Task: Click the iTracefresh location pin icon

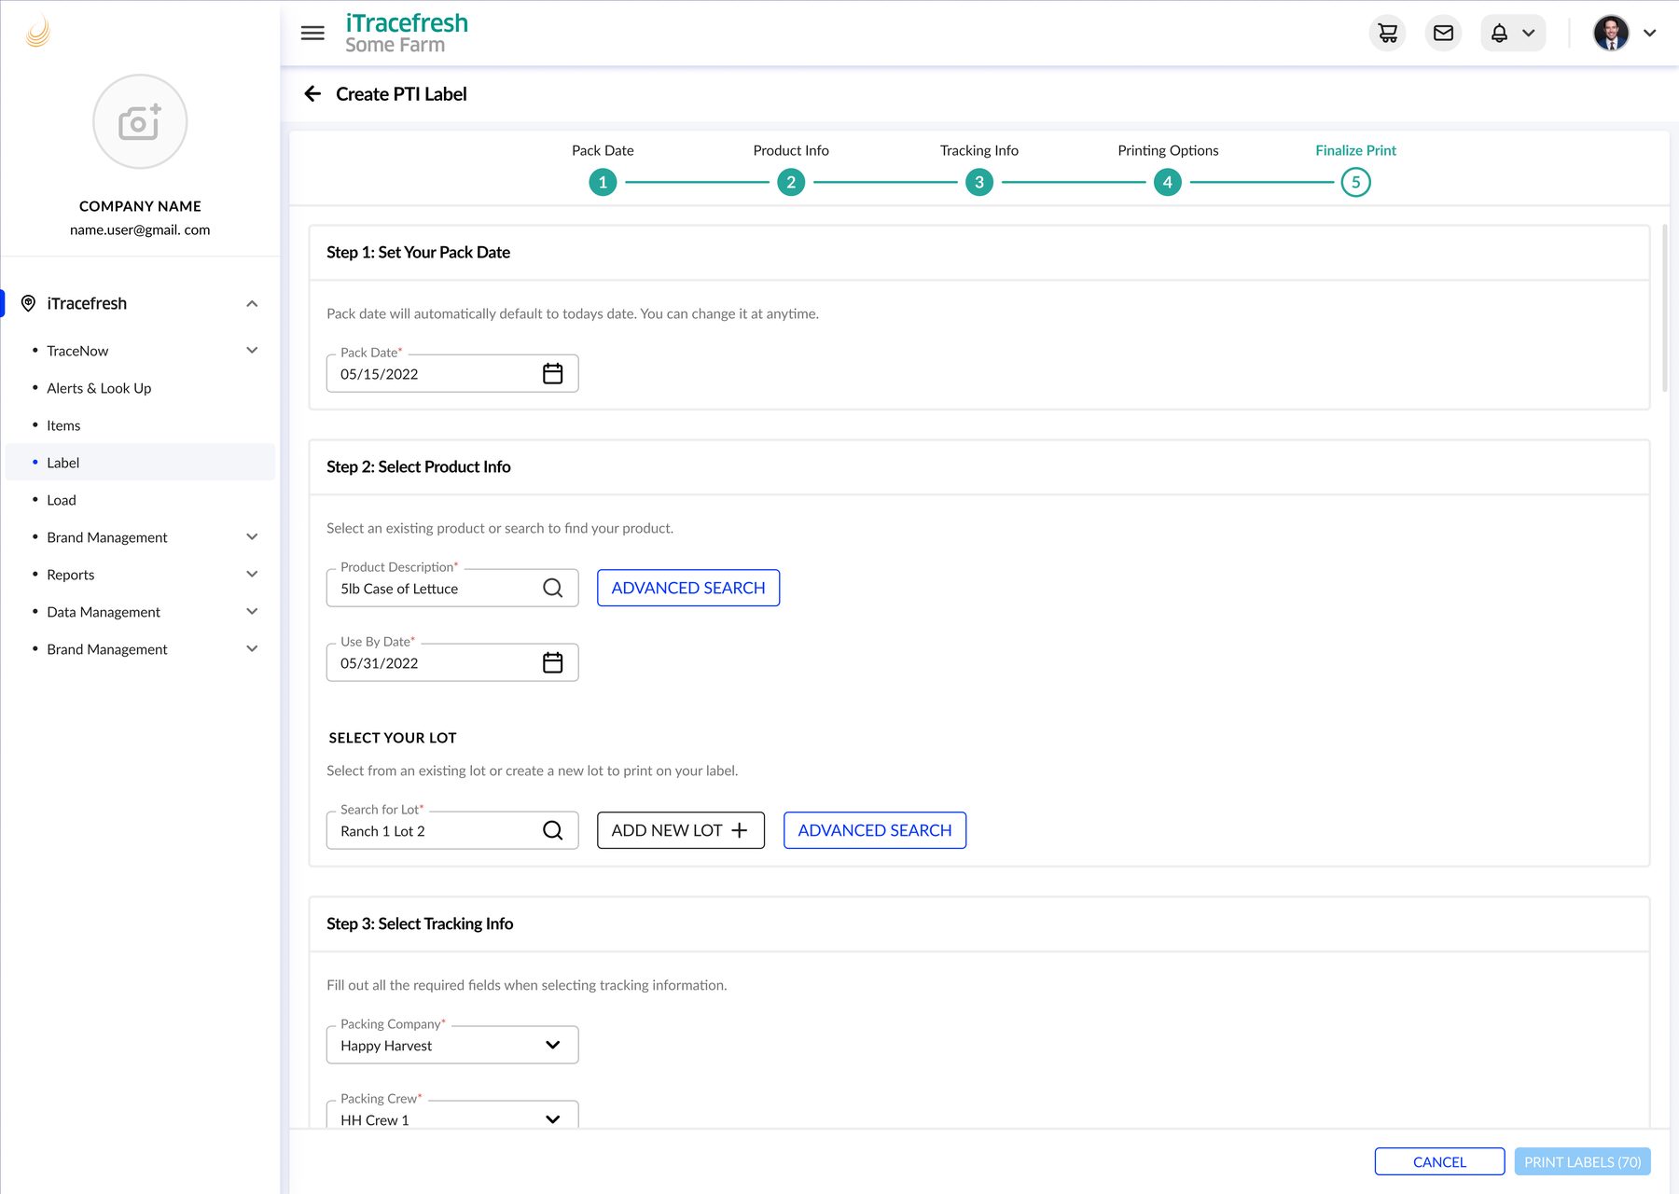Action: tap(28, 304)
